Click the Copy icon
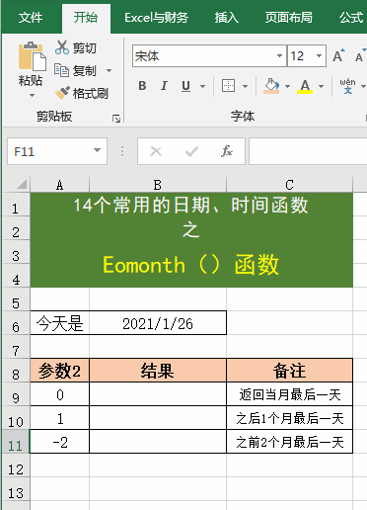 point(61,70)
